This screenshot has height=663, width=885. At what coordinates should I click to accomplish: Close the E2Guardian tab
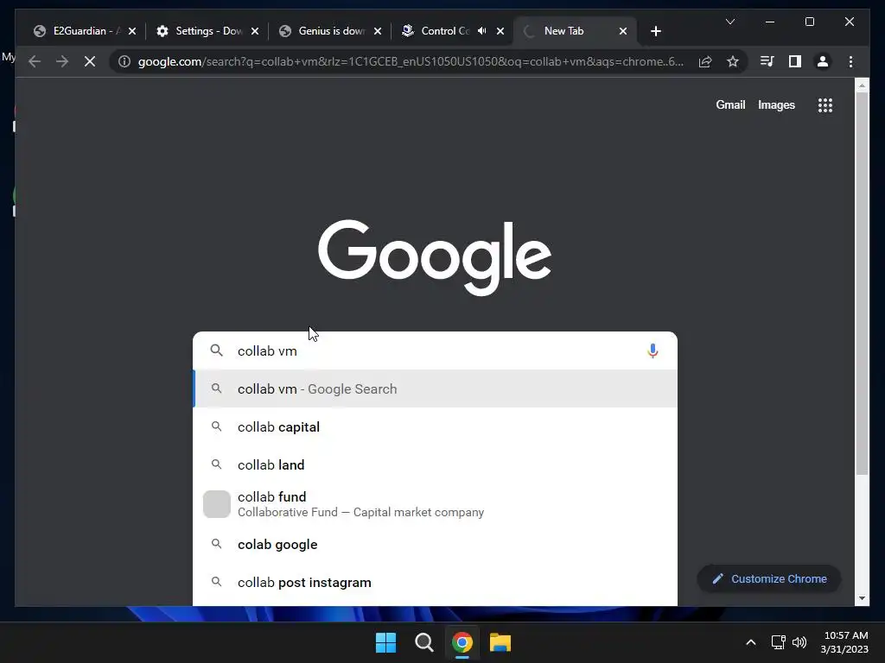point(132,31)
